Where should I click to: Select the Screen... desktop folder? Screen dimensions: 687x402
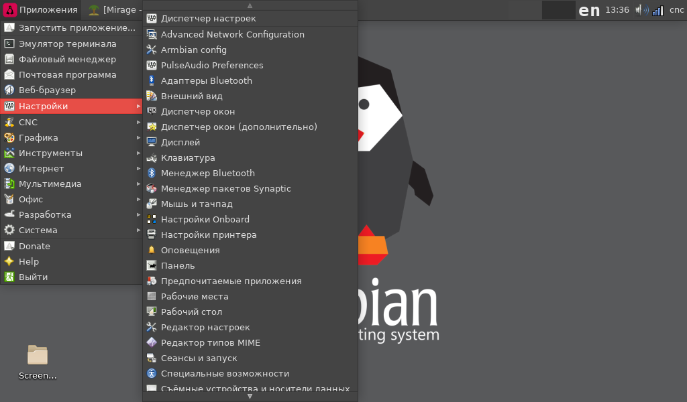point(38,362)
